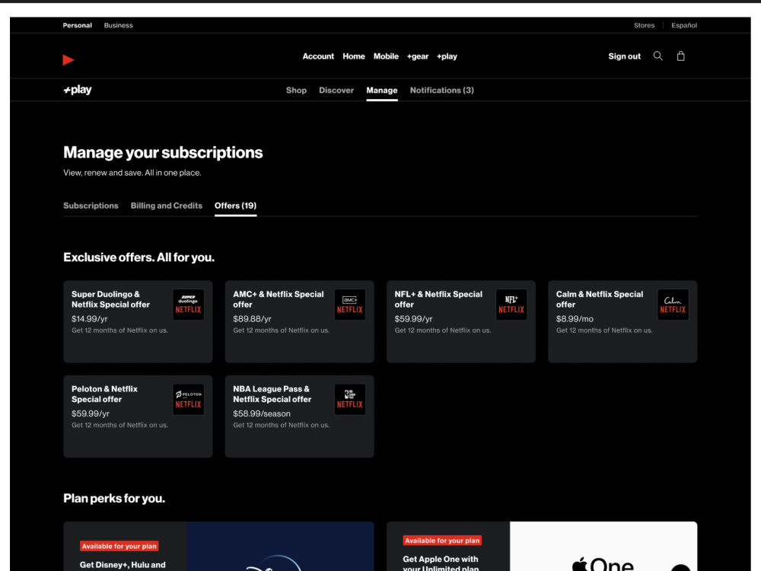
Task: Open the +play menu in main navigation
Action: 447,56
